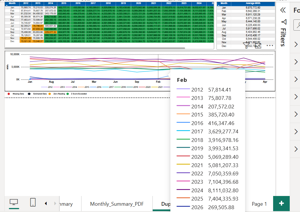
Task: Click orange cell 229,077.32 in the matrix
Action: (x=51, y=32)
